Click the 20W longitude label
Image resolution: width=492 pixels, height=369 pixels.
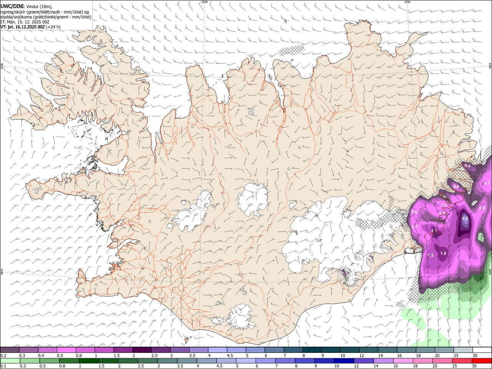[x=204, y=2]
